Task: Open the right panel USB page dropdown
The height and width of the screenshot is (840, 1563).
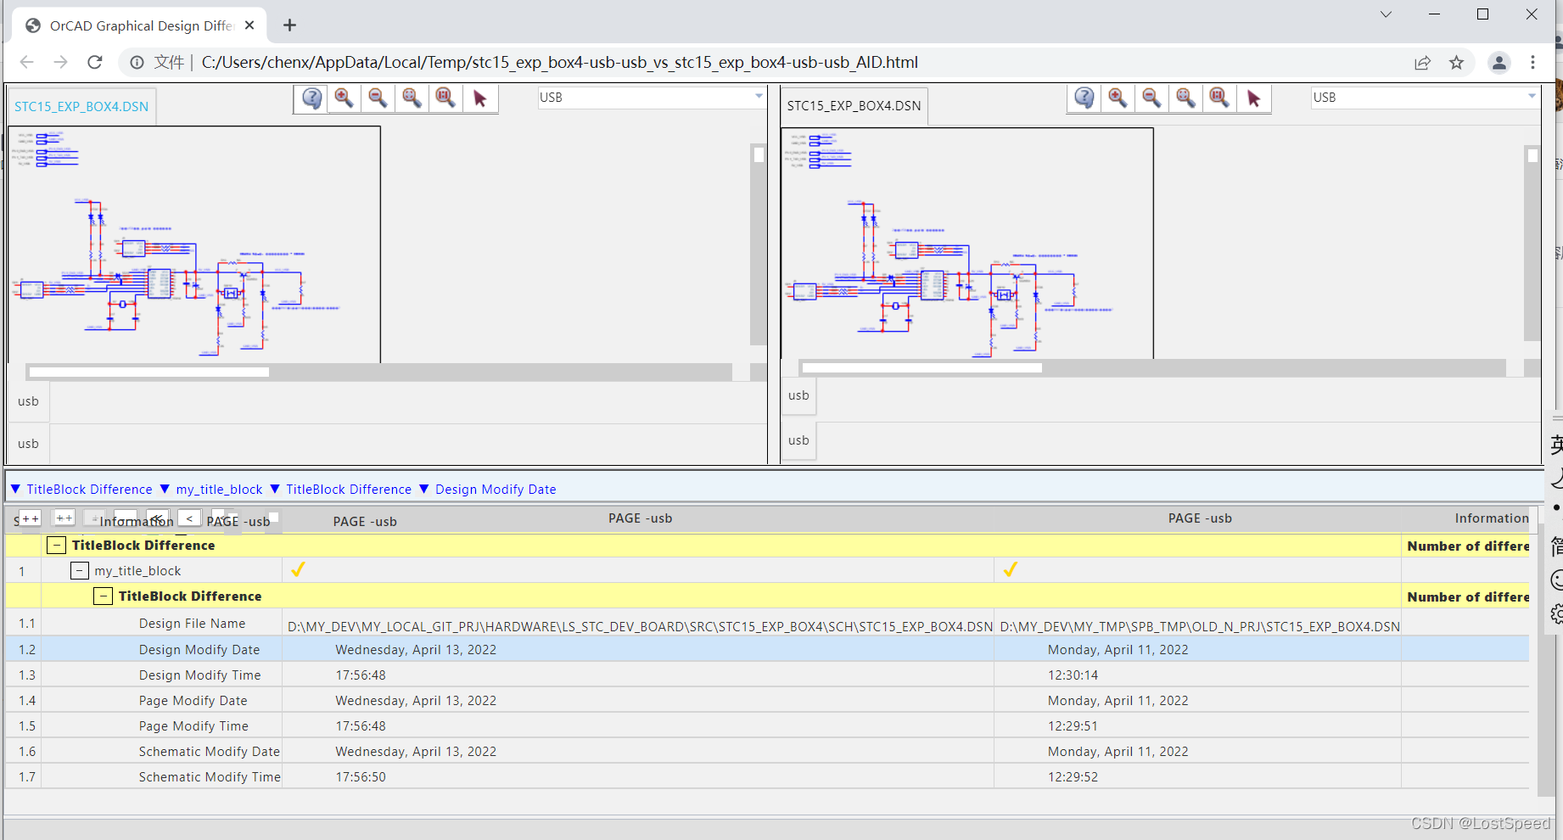Action: point(1531,98)
